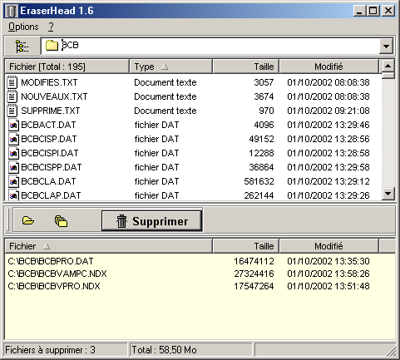Sort upper list by Type column header
The image size is (400, 360).
(170, 67)
